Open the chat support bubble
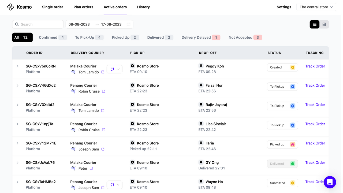This screenshot has height=193, width=343. click(330, 182)
